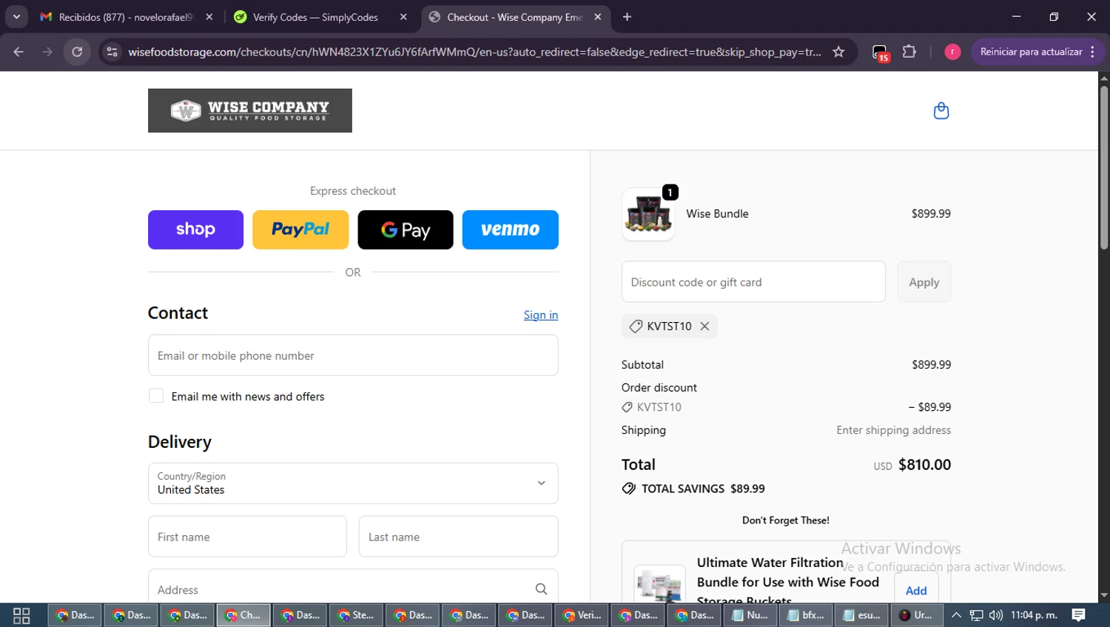
Task: Add Ultimate Water Filtration Bundle to the order
Action: click(x=916, y=590)
